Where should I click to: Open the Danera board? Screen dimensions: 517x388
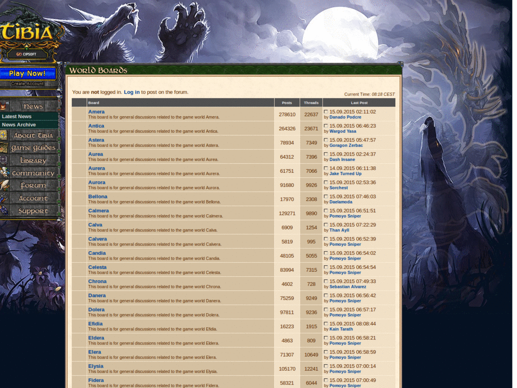[x=97, y=296]
